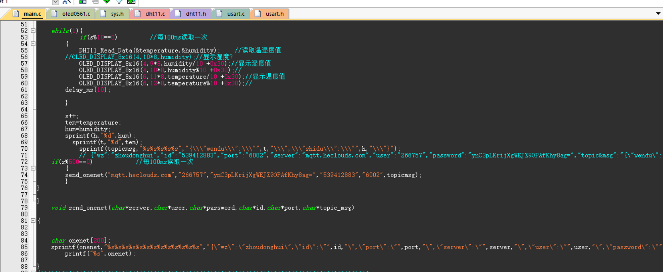
Task: Click the commented OLED_DISPLAY_8x16 line 56
Action: pyautogui.click(x=149, y=57)
